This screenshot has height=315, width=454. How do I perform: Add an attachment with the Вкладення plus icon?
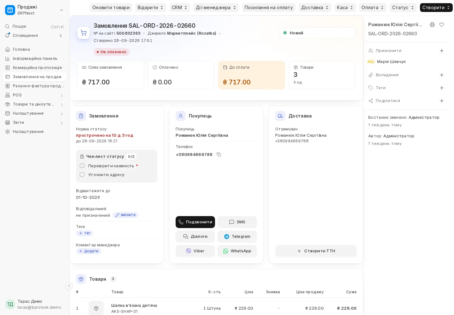[x=442, y=75]
